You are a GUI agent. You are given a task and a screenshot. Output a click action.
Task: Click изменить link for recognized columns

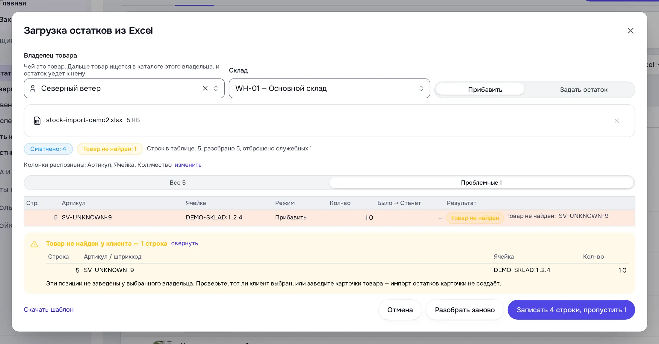188,165
